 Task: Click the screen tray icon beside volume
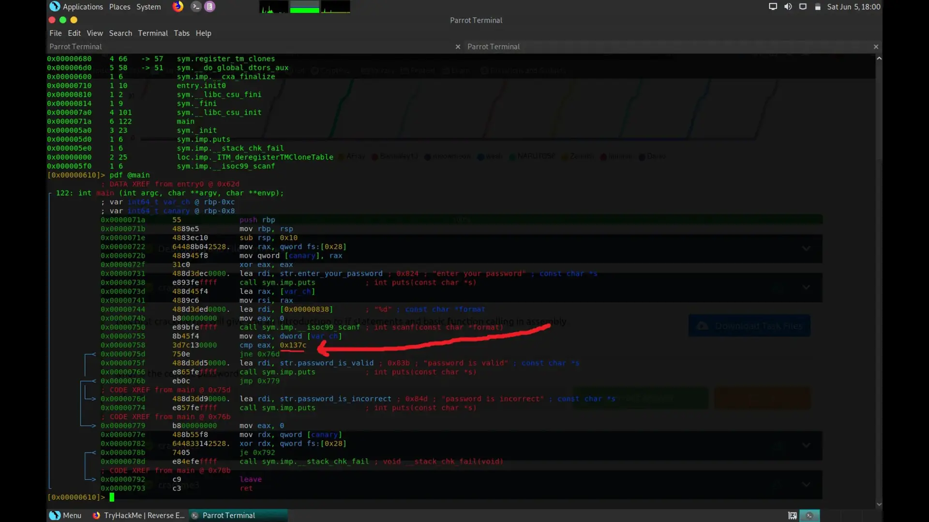[x=803, y=7]
